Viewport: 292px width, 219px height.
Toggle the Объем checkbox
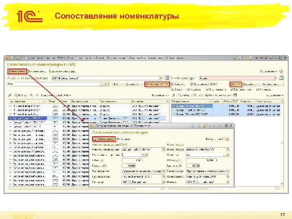[x=173, y=90]
